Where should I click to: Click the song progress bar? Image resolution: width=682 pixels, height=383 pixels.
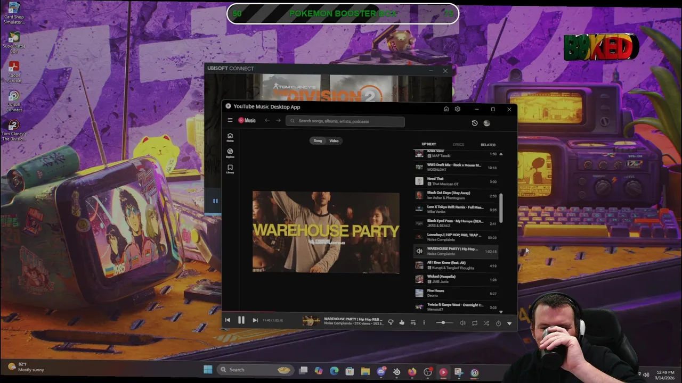pos(369,312)
